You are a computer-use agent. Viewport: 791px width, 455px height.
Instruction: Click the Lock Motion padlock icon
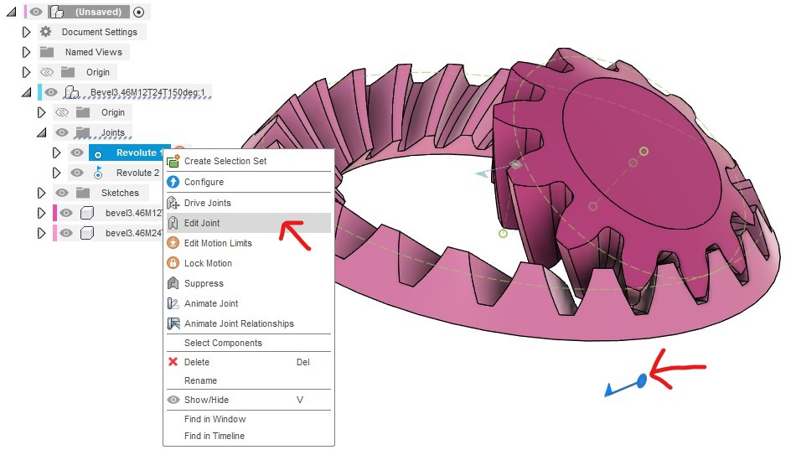coord(173,263)
